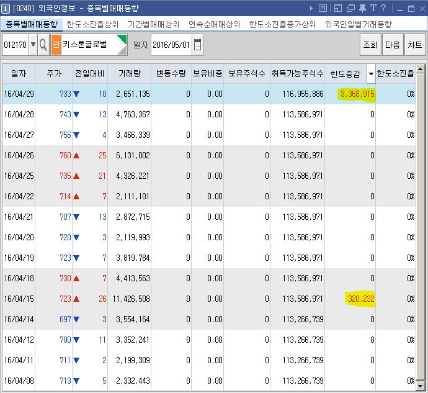
Task: Click the date field showing 2016/05/01
Action: click(171, 45)
